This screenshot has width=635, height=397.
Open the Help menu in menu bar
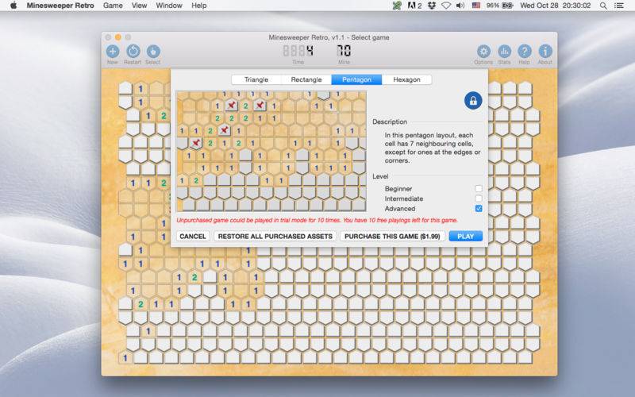point(199,6)
